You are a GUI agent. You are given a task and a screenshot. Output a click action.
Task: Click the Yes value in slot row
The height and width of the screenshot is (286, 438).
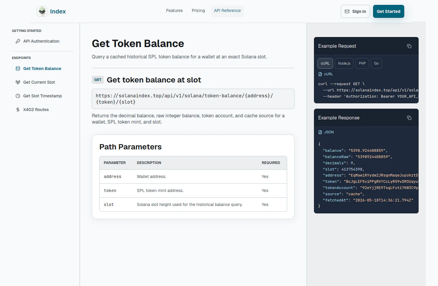click(265, 205)
